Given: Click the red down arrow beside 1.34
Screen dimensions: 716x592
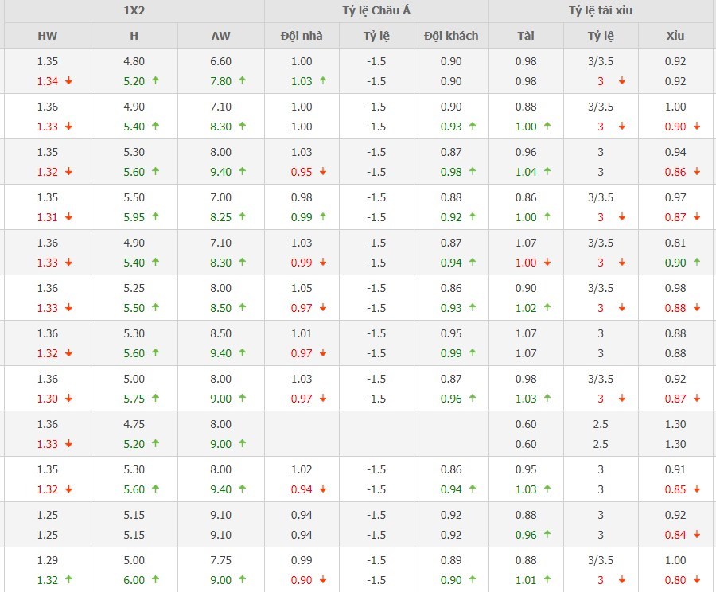Looking at the screenshot, I should [69, 81].
